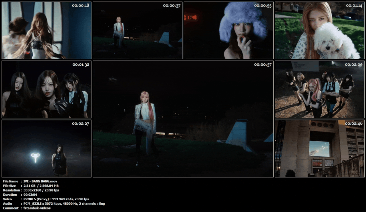Select the thumbnail of girl holding white dog
The width and height of the screenshot is (366, 212).
[320, 31]
